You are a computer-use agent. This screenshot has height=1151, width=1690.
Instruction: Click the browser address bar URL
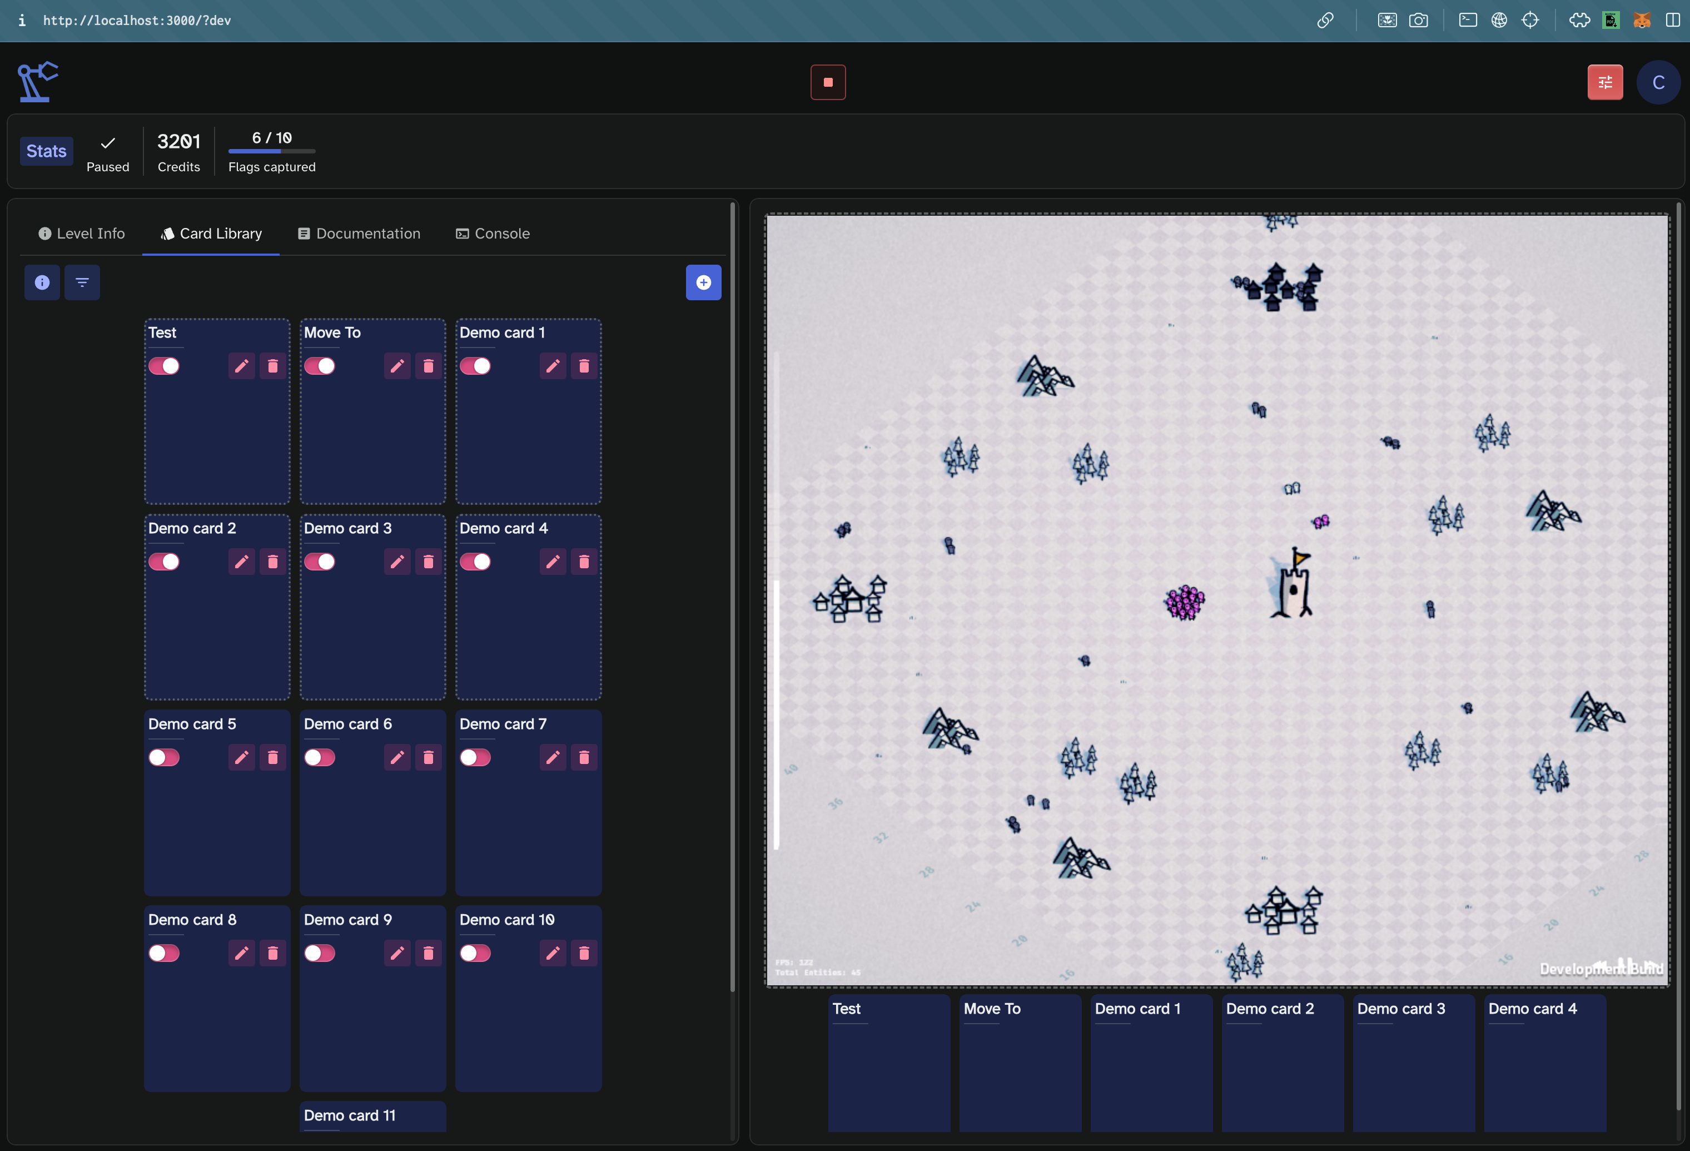(x=137, y=21)
